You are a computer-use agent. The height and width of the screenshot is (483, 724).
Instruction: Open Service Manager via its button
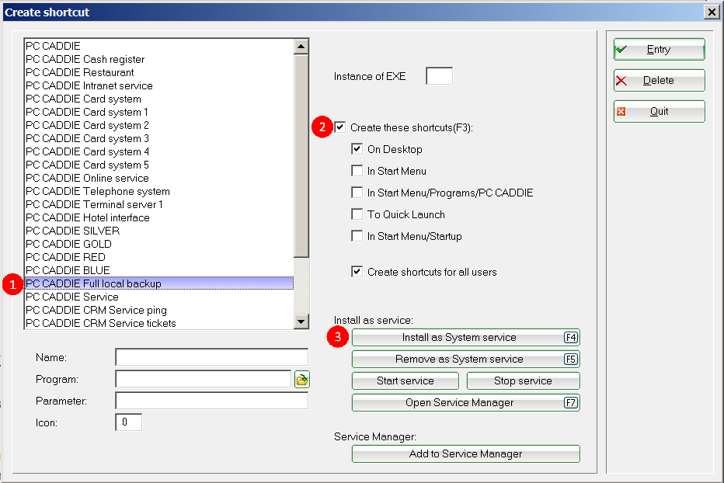(465, 403)
